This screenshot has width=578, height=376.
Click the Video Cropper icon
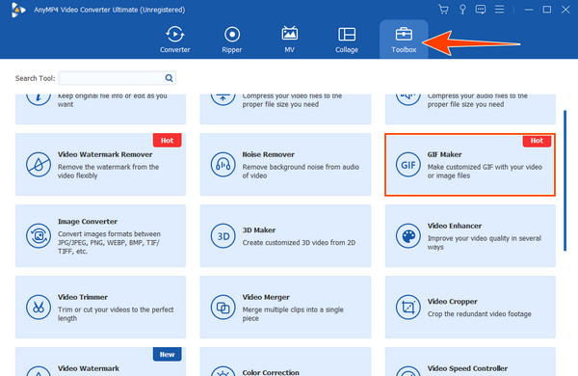(408, 307)
